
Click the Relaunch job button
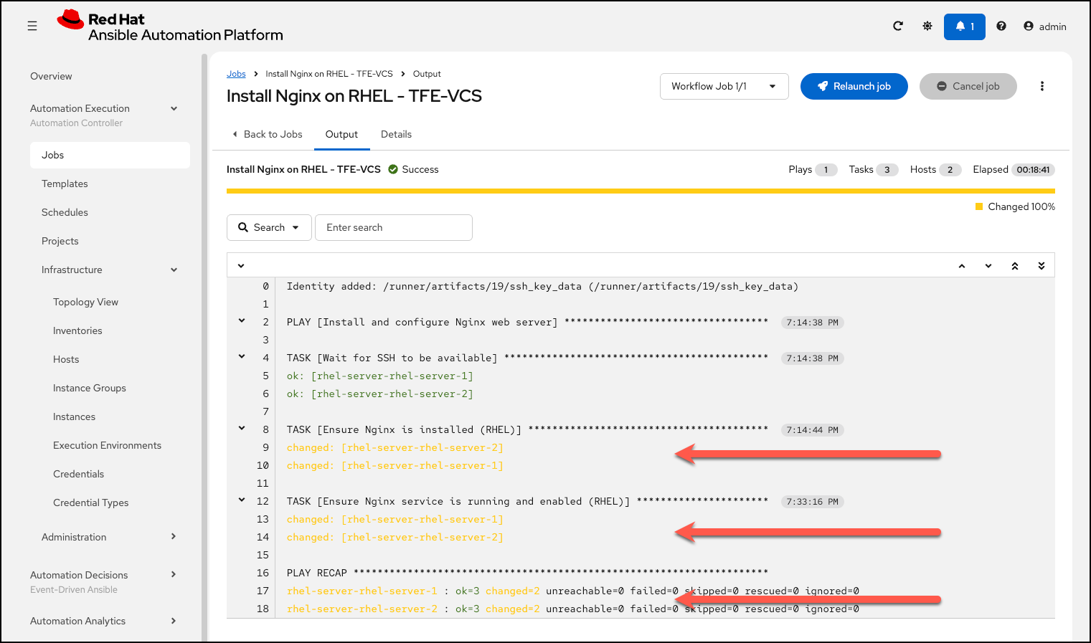click(x=854, y=86)
